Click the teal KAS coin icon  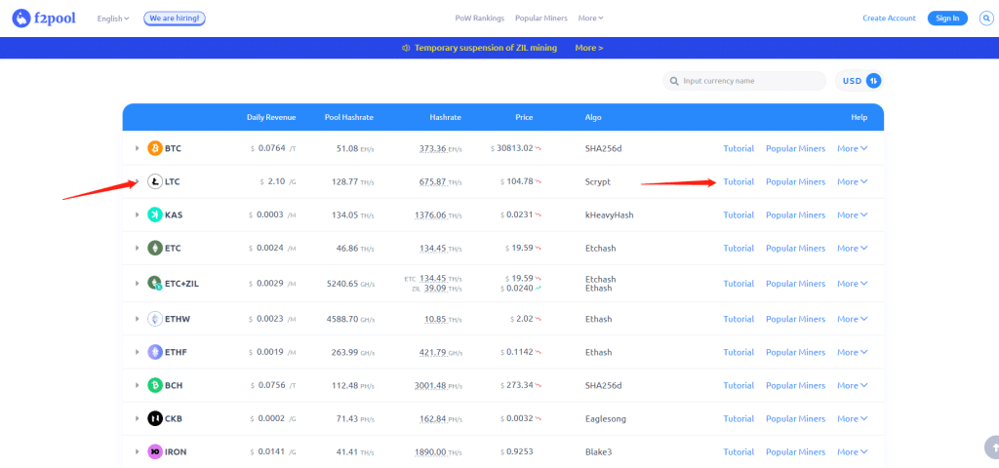click(x=154, y=214)
